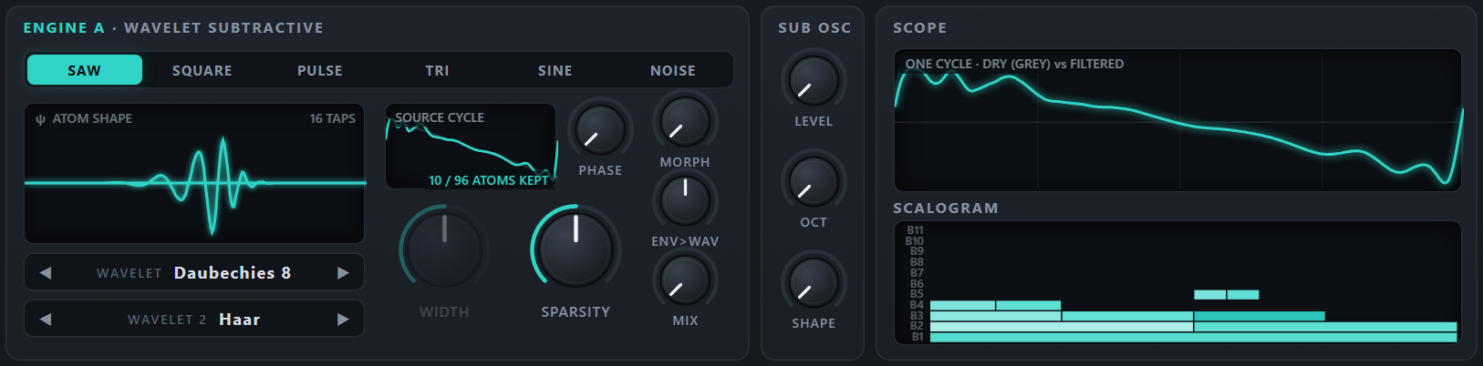The width and height of the screenshot is (1483, 366).
Task: Click the MIX knob
Action: [685, 280]
